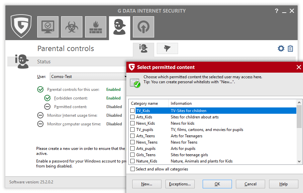Switch to the user status tab
Screen dimensions: 303x193
click(x=144, y=49)
